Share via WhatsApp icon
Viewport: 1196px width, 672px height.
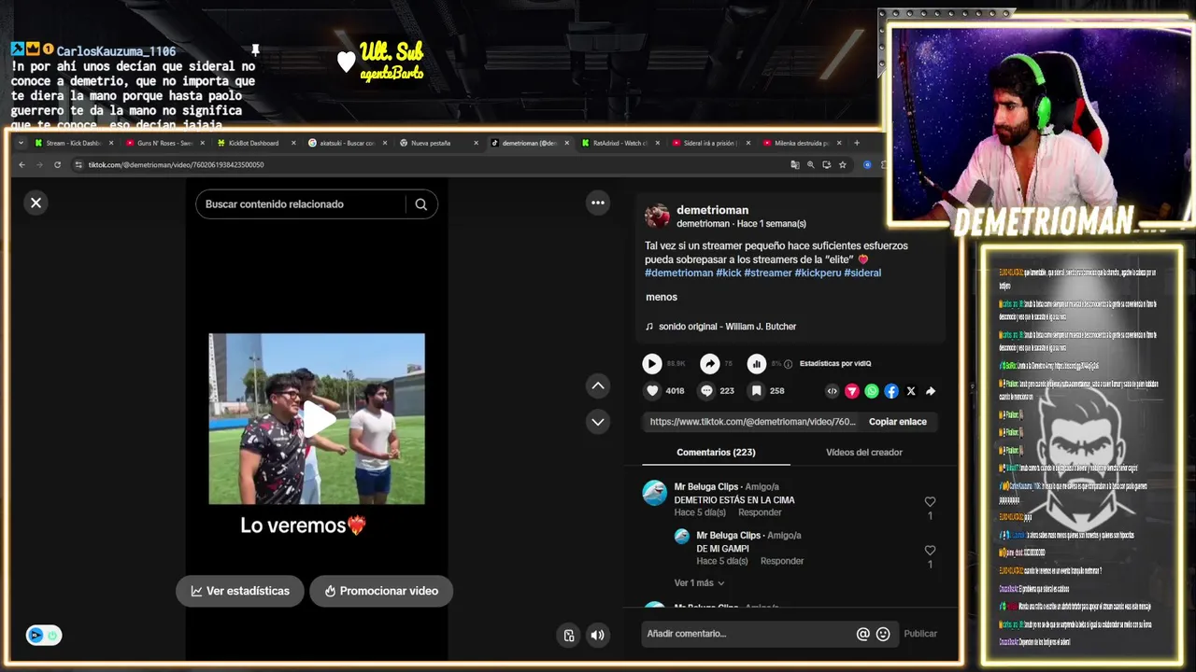[x=872, y=391]
